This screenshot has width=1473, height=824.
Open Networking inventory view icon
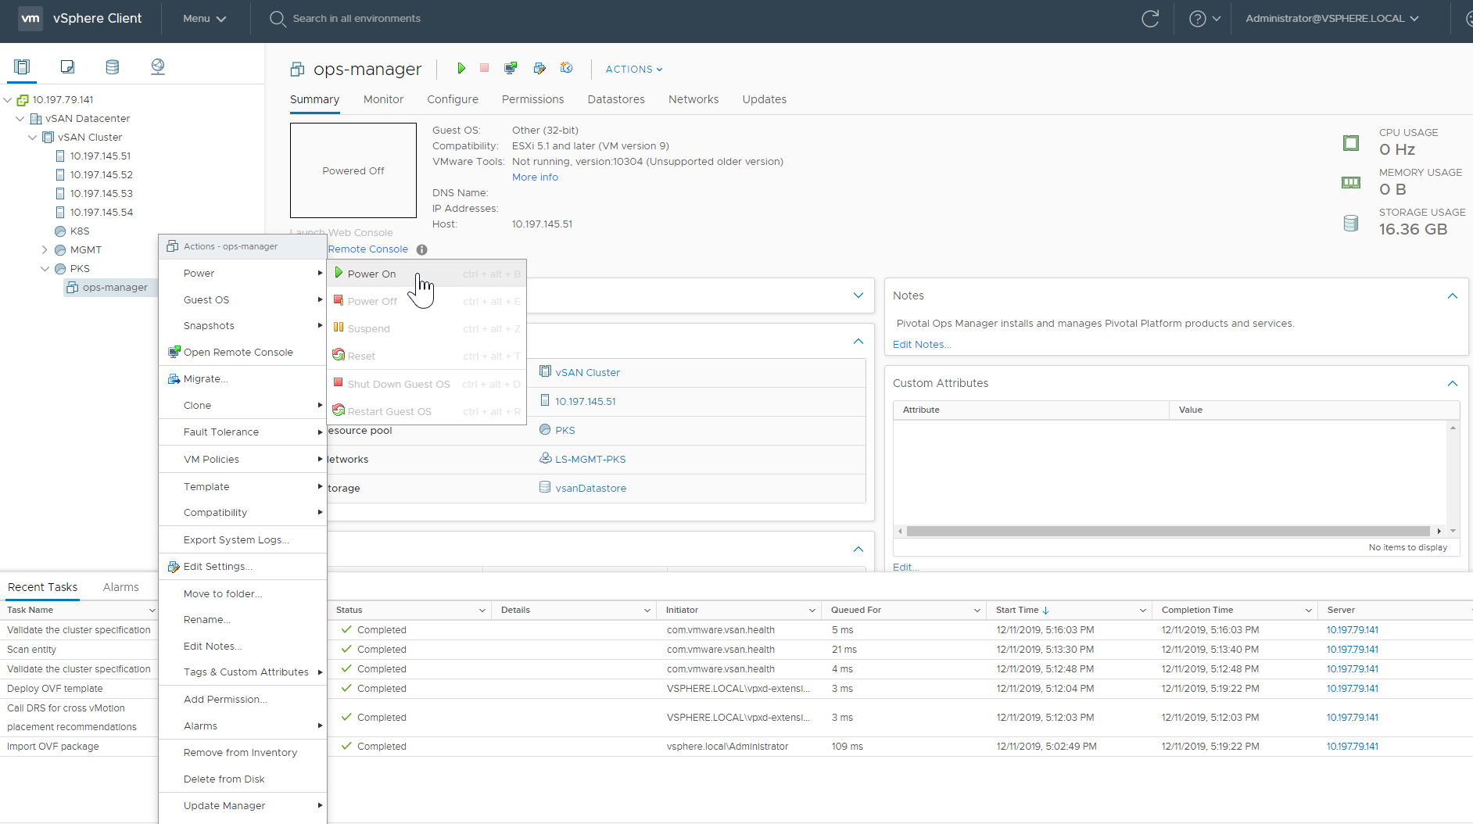tap(158, 66)
